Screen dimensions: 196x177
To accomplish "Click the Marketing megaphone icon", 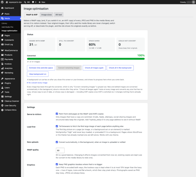I will pos(2,73).
